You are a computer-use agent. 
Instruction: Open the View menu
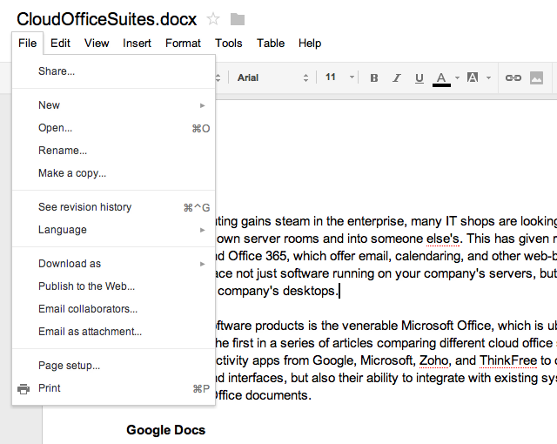(97, 43)
